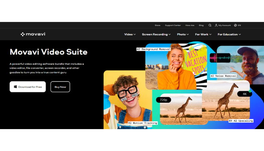Visit the Blog link
Screen dimensions: 264x151
pos(201,25)
